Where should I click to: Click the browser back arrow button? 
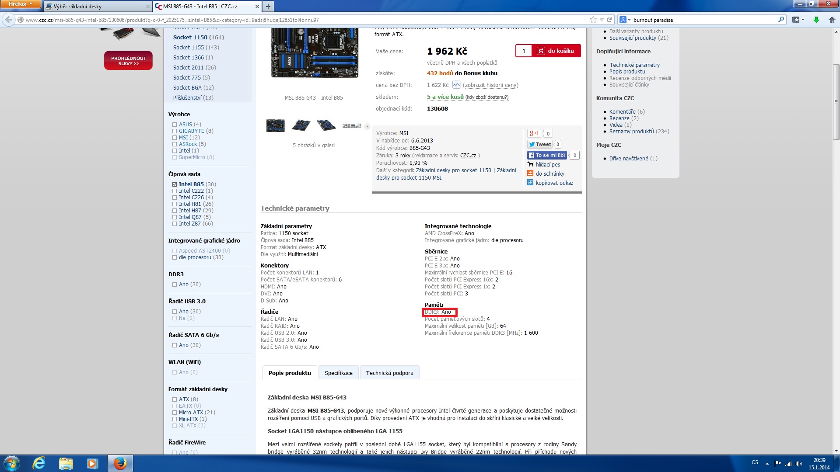[x=8, y=20]
